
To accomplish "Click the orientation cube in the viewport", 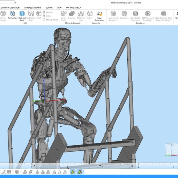I will click(171, 150).
